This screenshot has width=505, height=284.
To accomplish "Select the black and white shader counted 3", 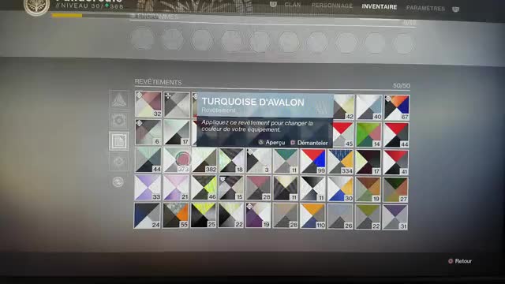I will (x=259, y=161).
